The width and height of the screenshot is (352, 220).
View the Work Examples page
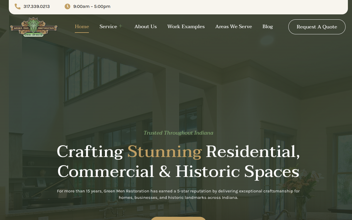[186, 26]
